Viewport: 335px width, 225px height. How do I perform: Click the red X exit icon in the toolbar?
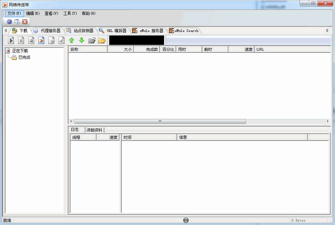(x=25, y=21)
